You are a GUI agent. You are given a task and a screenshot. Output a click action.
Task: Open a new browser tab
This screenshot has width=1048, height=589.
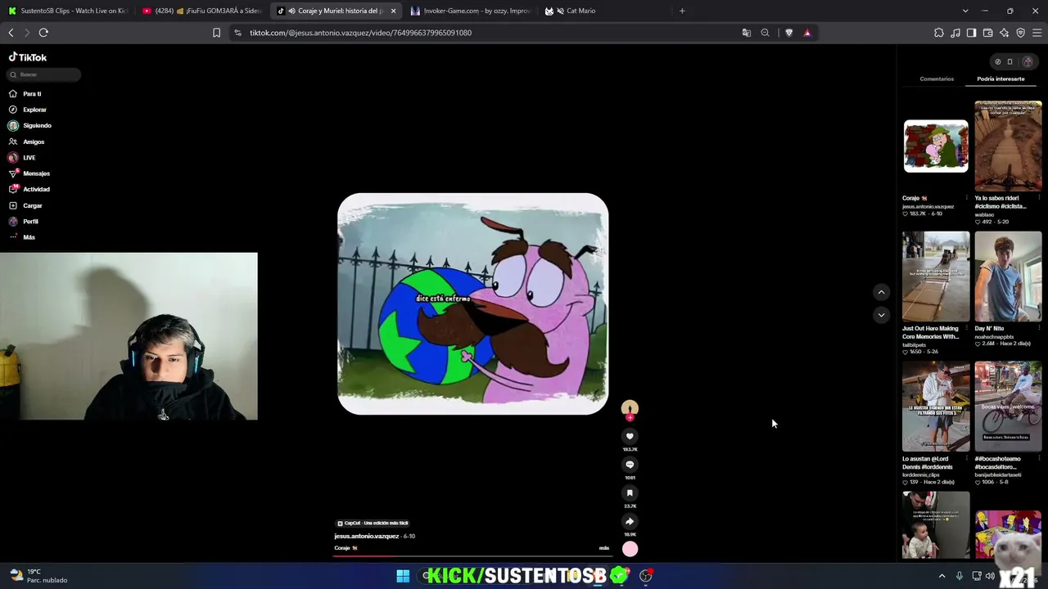[x=682, y=11]
